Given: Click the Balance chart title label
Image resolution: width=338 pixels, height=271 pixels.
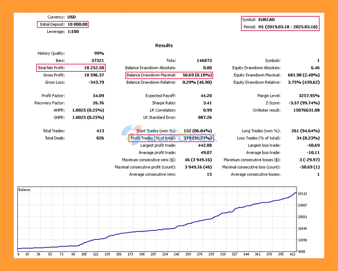Looking at the screenshot, I should 24,190.
